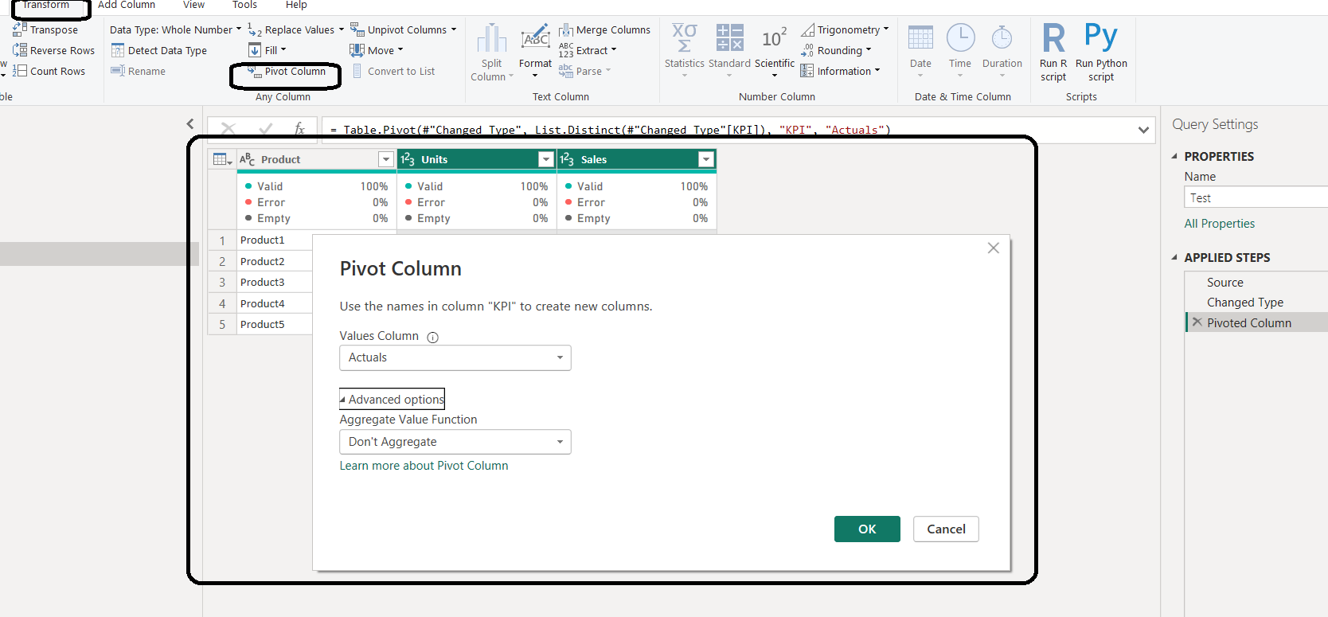Open the Aggregate Value Function dropdown
The height and width of the screenshot is (617, 1328).
(455, 442)
